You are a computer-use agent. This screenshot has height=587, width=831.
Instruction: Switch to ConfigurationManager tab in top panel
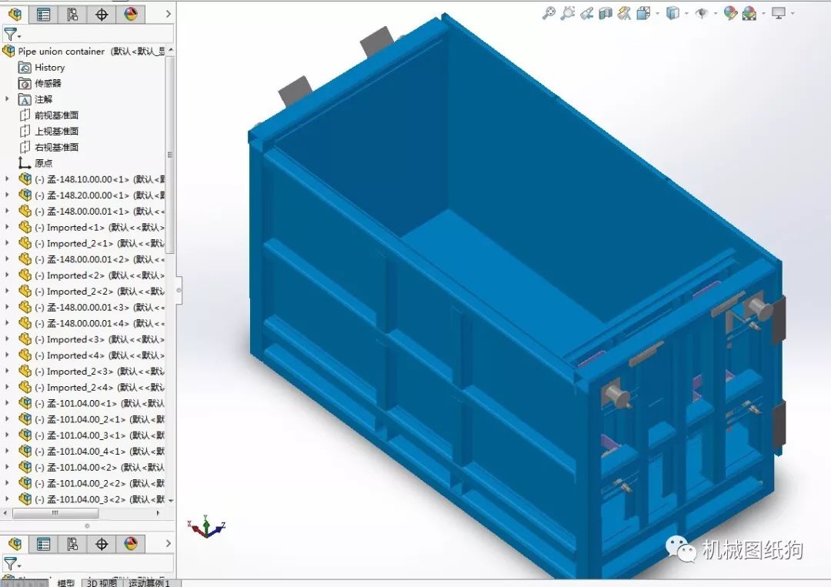click(72, 14)
